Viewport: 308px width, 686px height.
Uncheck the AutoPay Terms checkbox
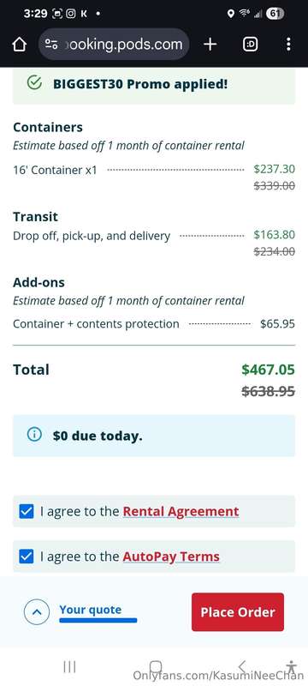[x=27, y=557]
